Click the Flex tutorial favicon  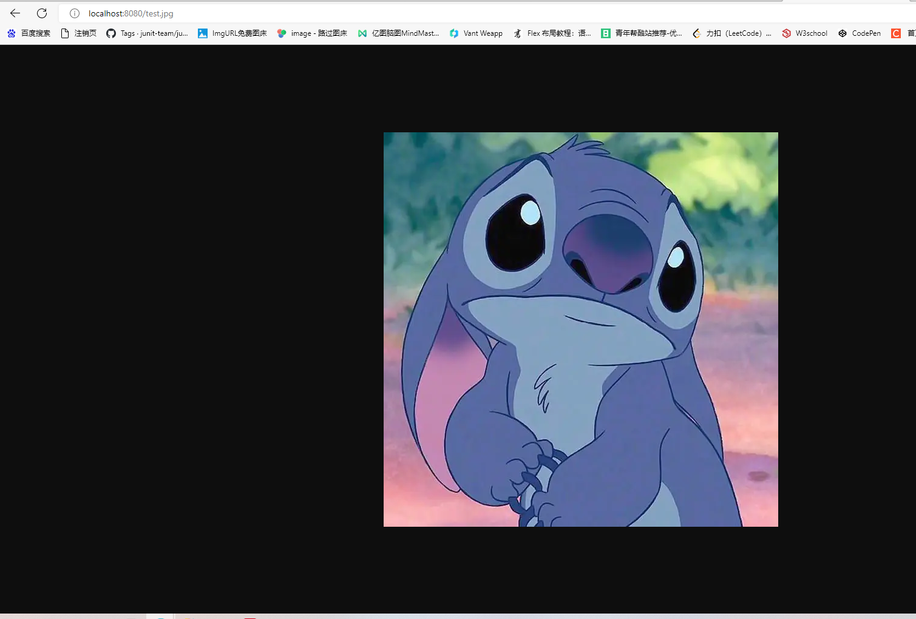pyautogui.click(x=518, y=33)
